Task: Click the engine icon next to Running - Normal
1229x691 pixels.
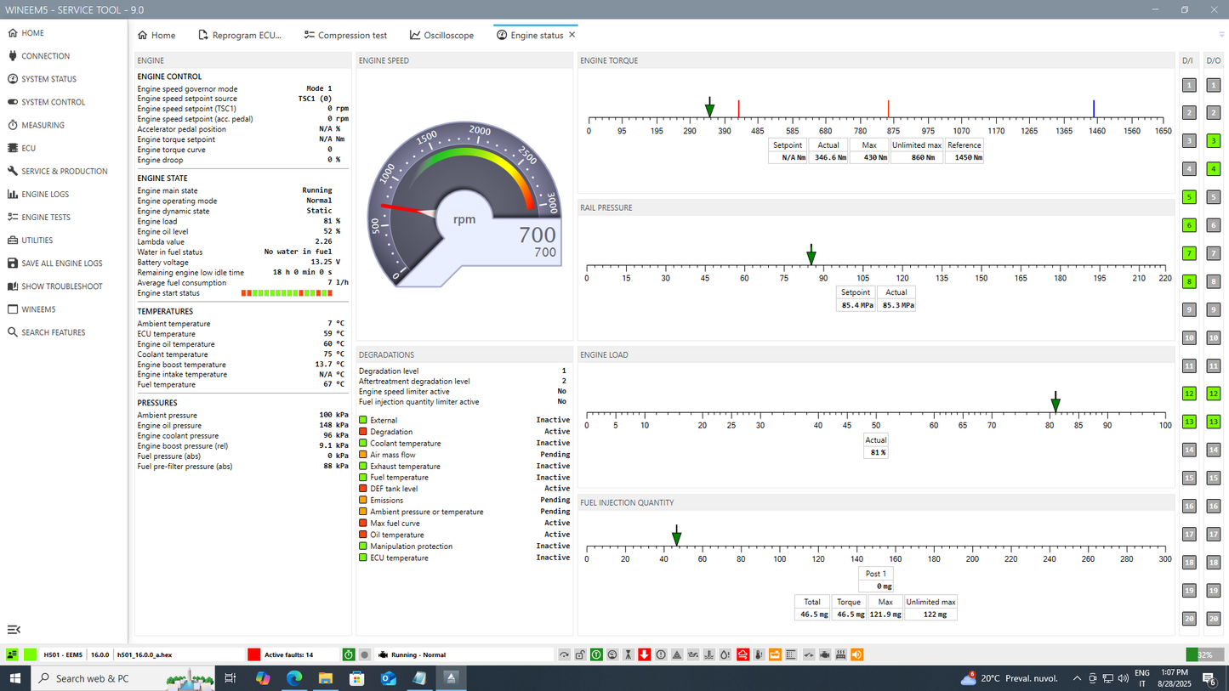Action: point(383,654)
